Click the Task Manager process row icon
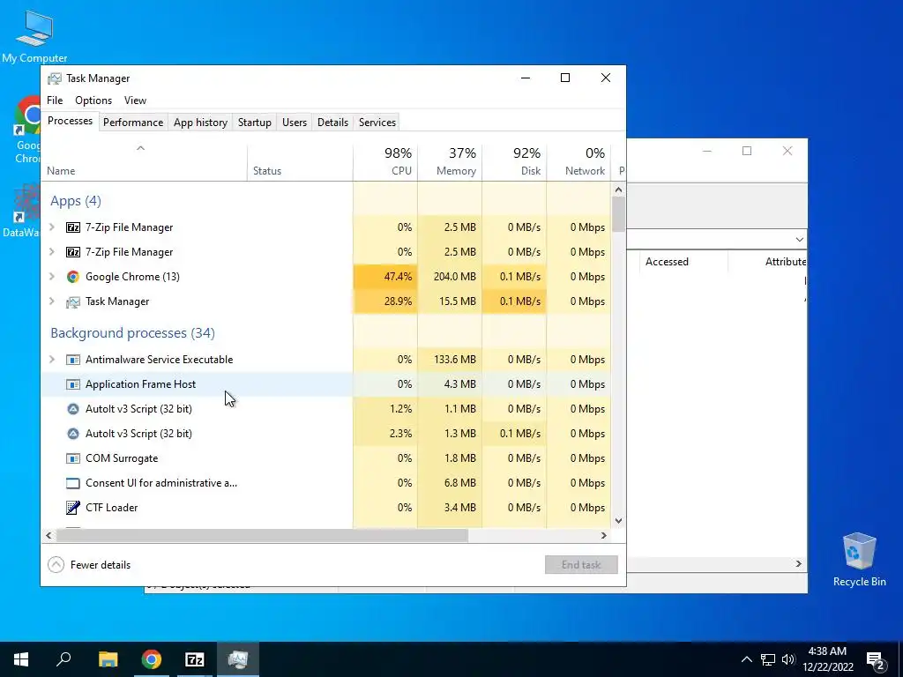The image size is (903, 677). coord(73,301)
